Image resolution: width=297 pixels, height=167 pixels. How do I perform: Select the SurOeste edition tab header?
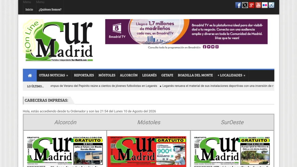pyautogui.click(x=232, y=122)
